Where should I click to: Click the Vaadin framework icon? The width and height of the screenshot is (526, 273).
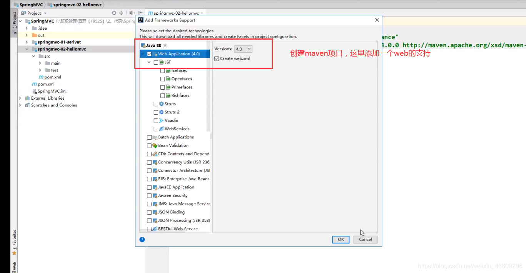coord(162,120)
